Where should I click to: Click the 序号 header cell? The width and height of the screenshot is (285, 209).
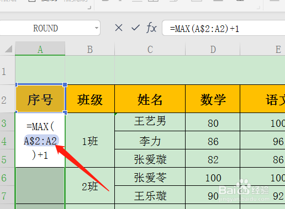[40, 99]
